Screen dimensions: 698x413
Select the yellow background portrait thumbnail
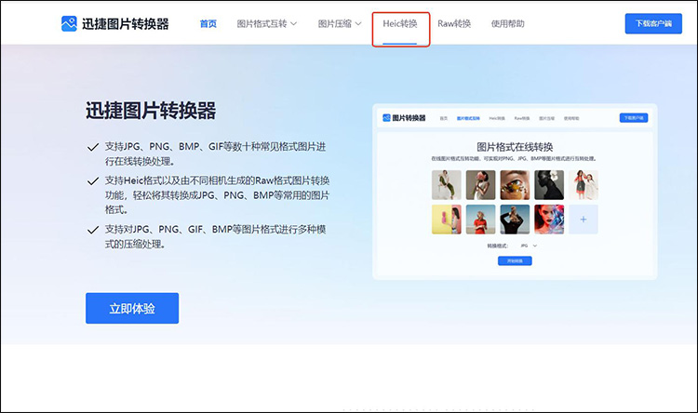coord(447,220)
